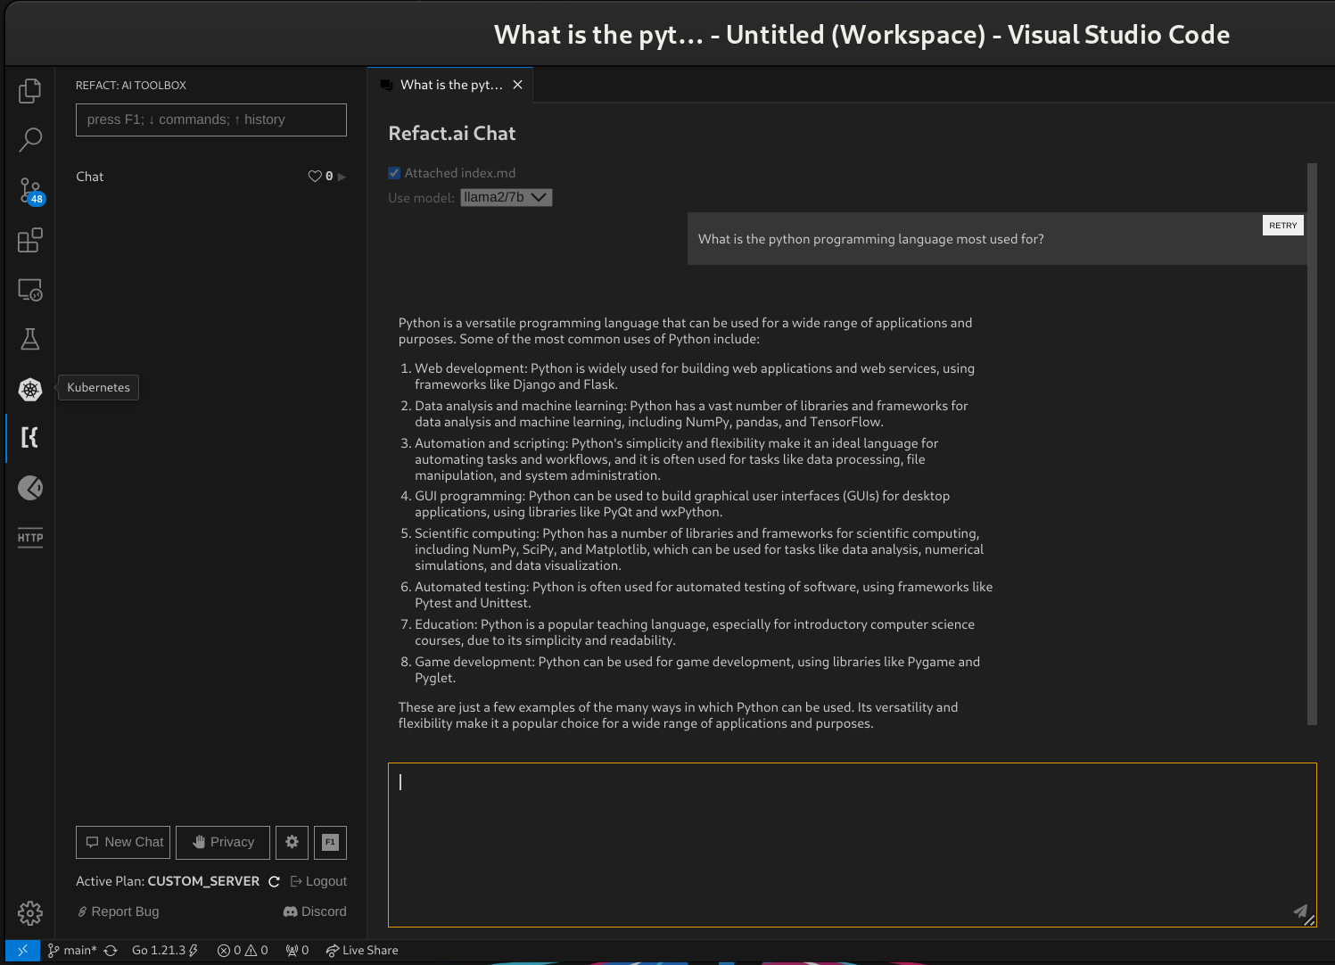Image resolution: width=1335 pixels, height=965 pixels.
Task: Click the Web development list item text
Action: (695, 376)
